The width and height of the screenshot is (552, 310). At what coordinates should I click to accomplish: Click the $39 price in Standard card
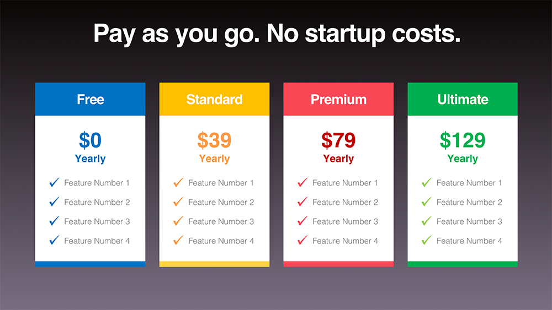coord(214,140)
